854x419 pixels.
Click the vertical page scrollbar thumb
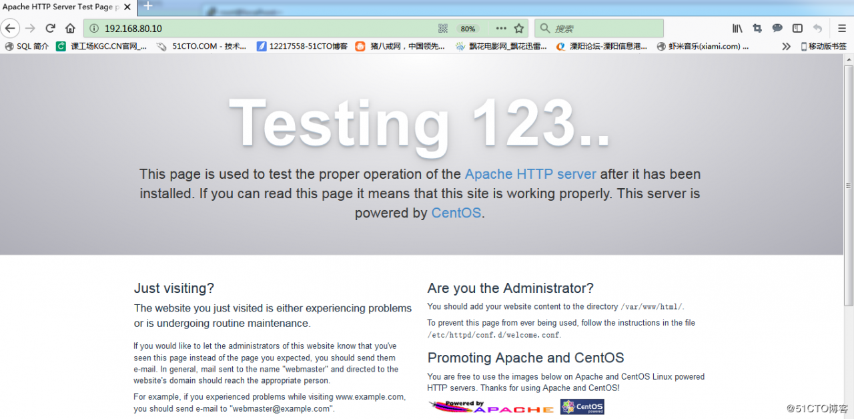click(849, 185)
